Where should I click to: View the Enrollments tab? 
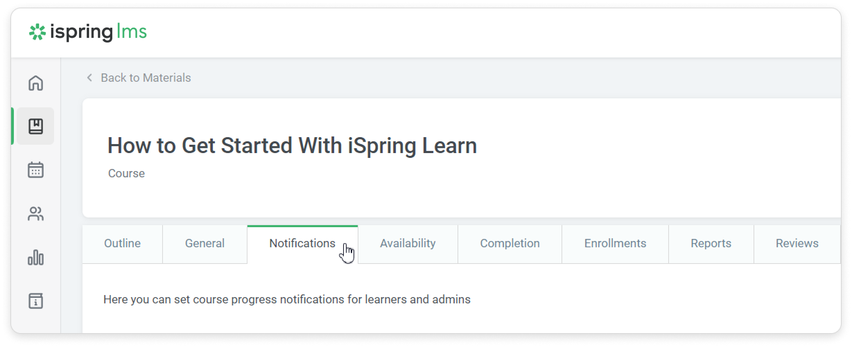click(615, 243)
